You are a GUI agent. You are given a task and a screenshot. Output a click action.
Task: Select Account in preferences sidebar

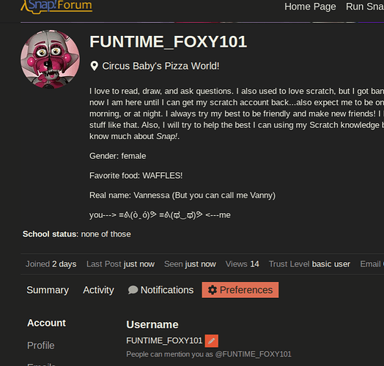[x=46, y=323]
